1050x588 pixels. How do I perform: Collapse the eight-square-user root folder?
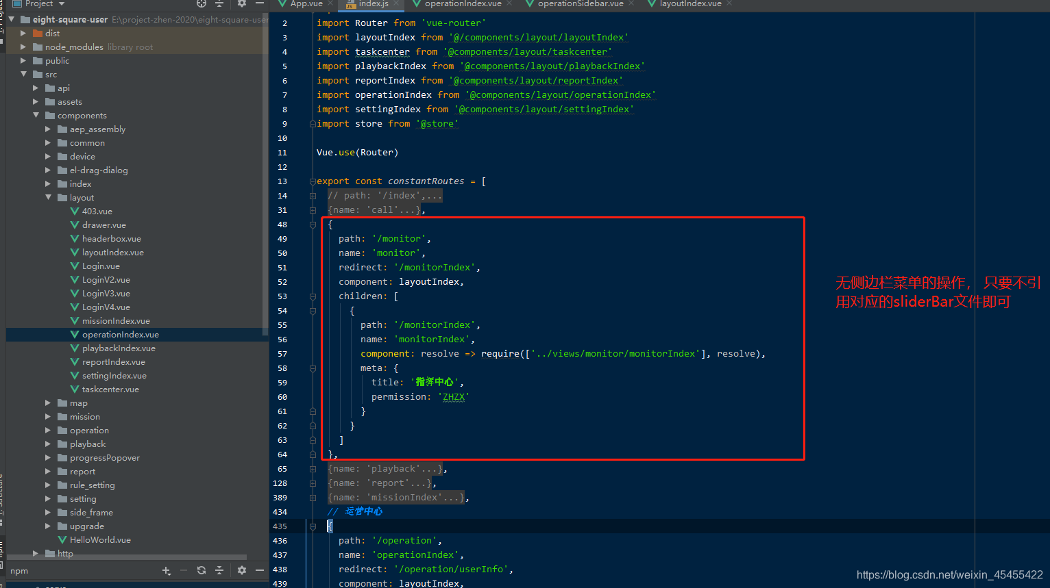click(x=12, y=20)
